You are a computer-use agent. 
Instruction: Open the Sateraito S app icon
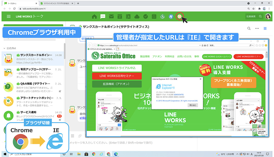[162, 16]
